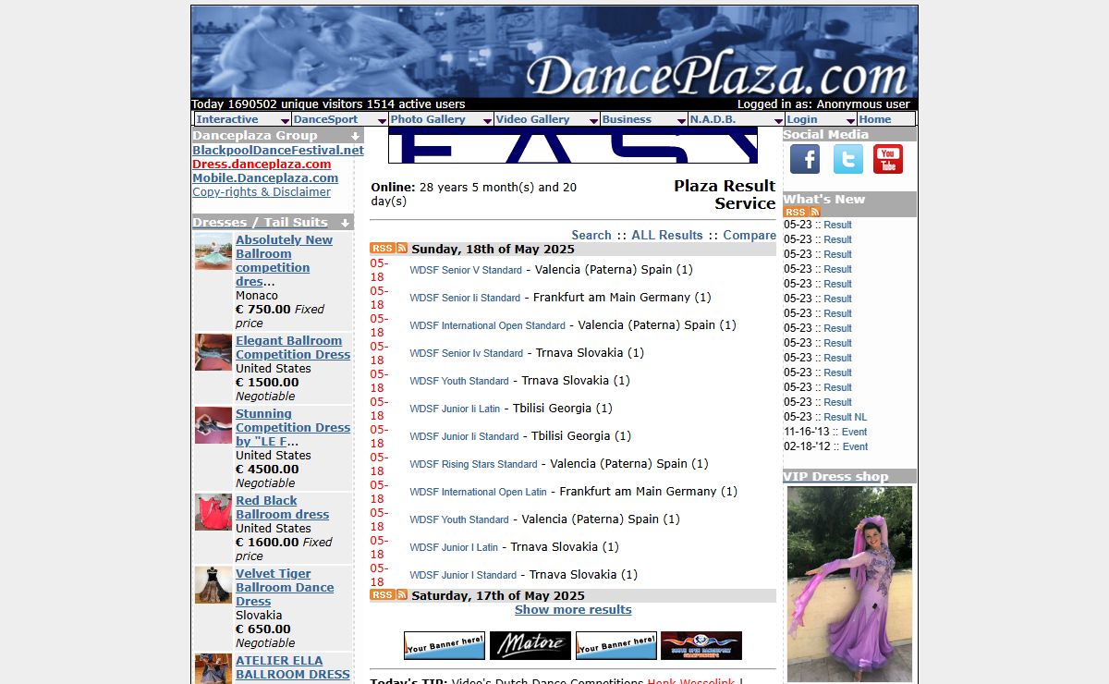Open WDSF Junior I Standard Trnava result

coord(463,576)
